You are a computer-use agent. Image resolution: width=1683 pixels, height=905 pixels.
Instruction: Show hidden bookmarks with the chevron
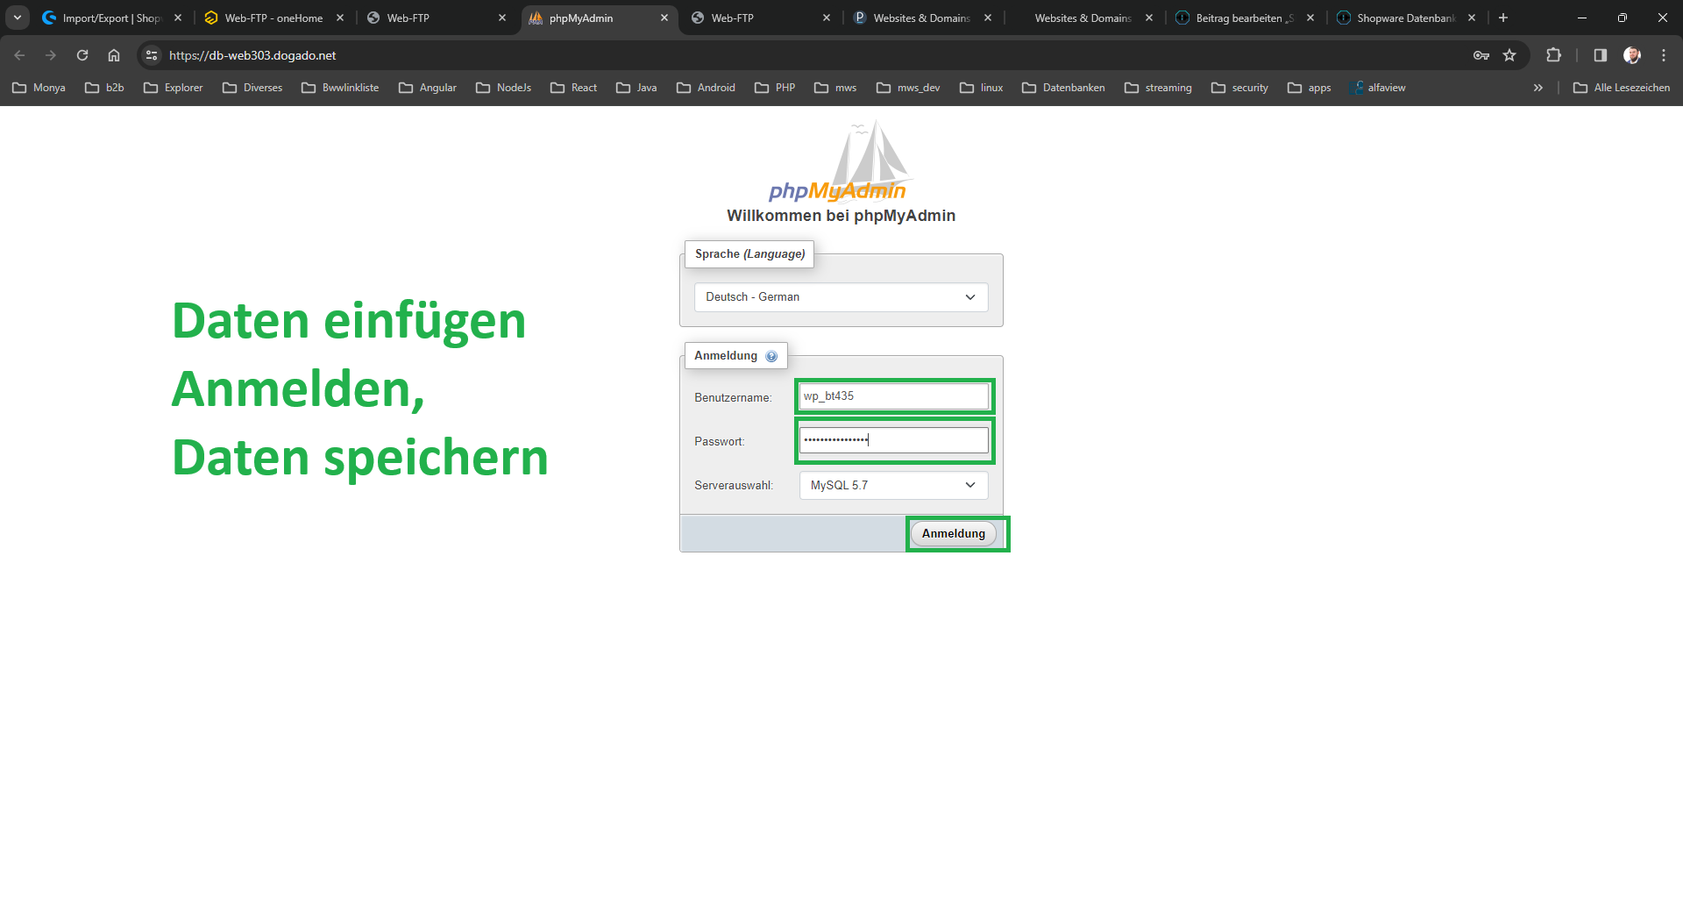(1537, 88)
